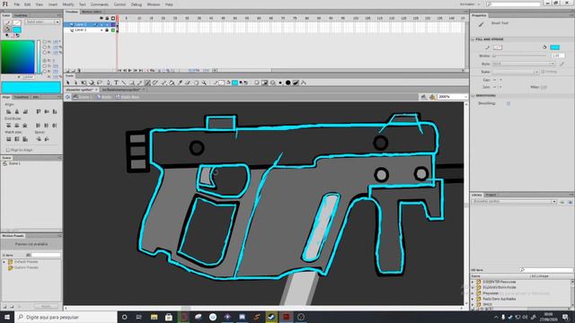Select the Pen tool
This screenshot has width=575, height=323.
pyautogui.click(x=108, y=83)
